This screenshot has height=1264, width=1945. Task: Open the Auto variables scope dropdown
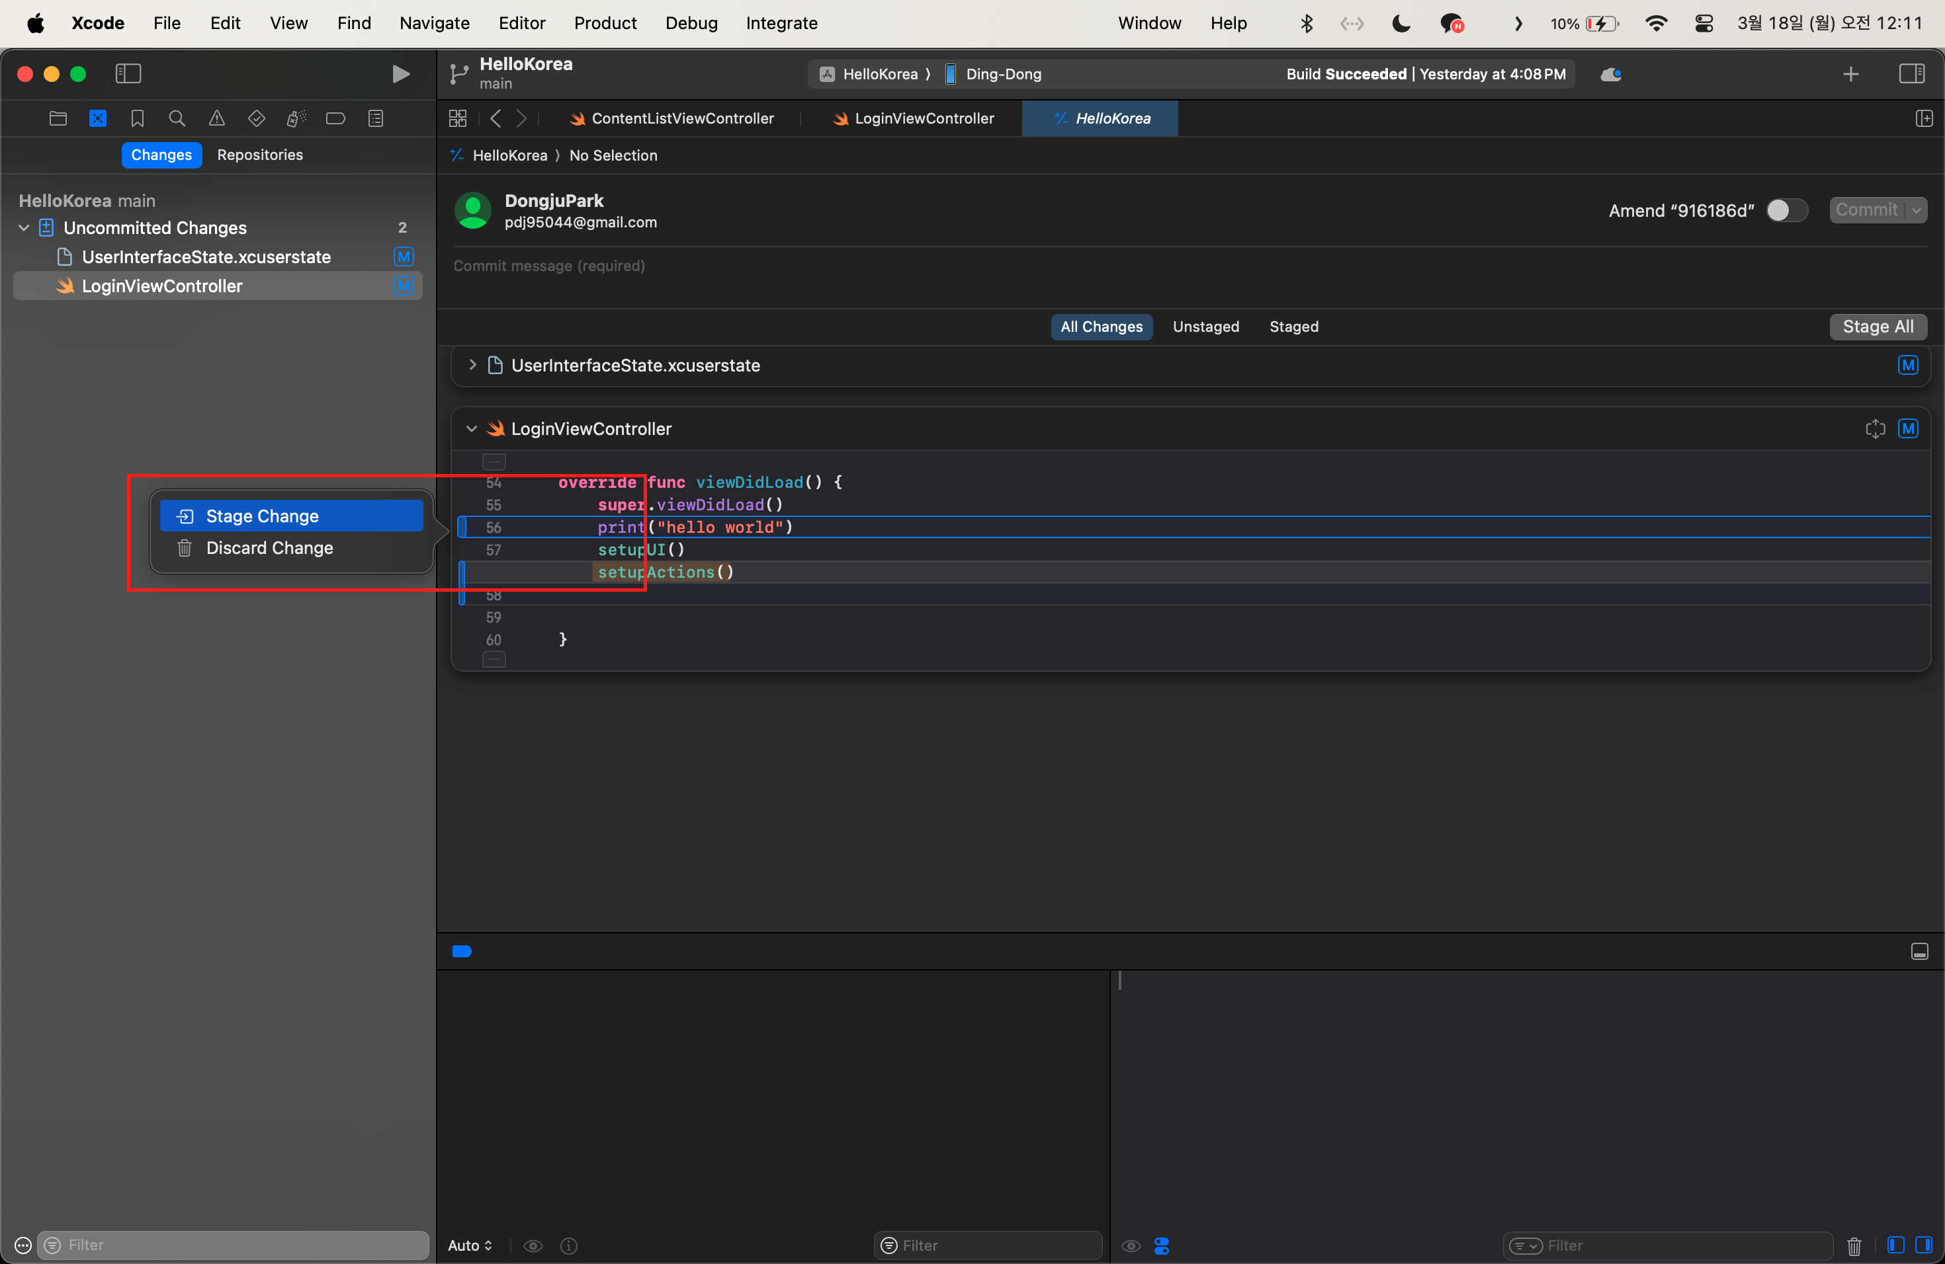pyautogui.click(x=470, y=1246)
